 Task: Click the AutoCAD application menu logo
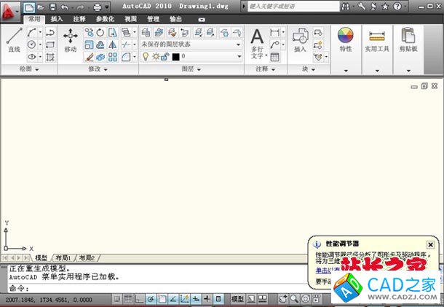pos(10,10)
